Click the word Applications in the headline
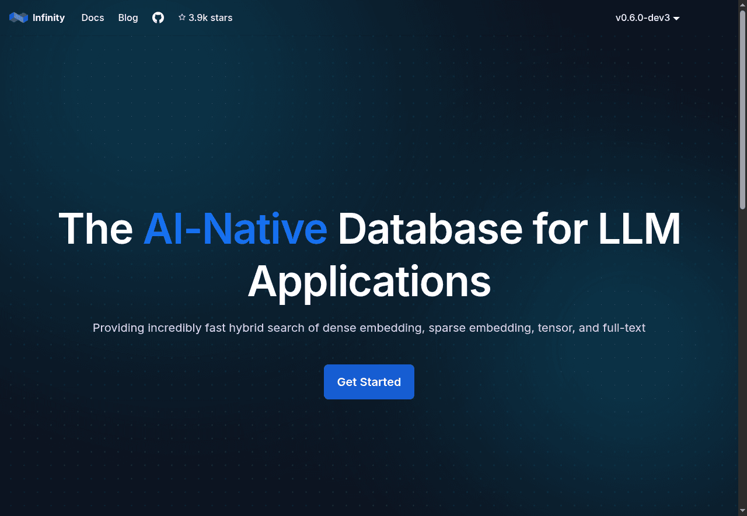747x516 pixels. [369, 282]
